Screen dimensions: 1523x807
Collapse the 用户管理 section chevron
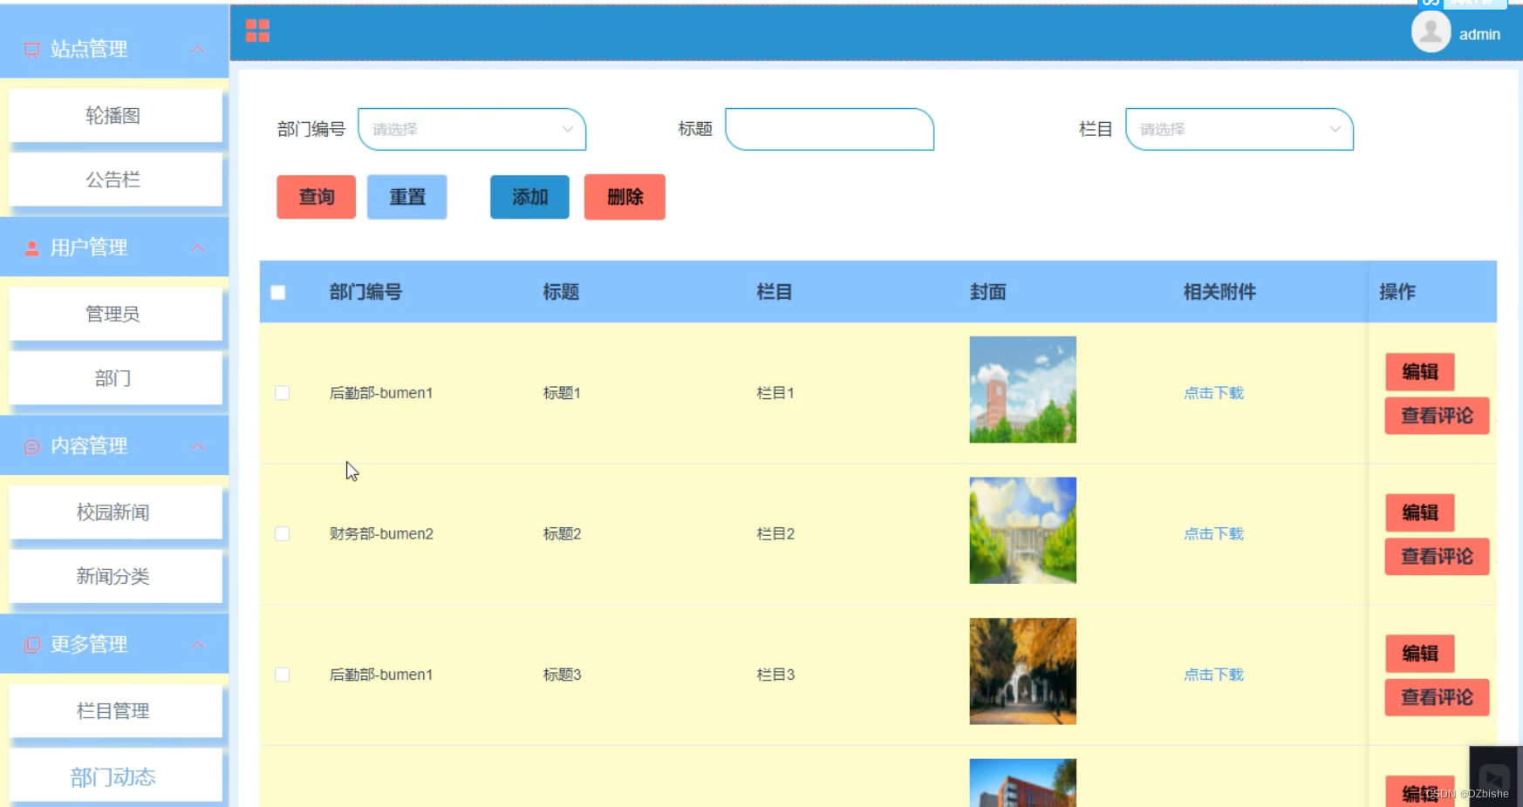tap(198, 248)
